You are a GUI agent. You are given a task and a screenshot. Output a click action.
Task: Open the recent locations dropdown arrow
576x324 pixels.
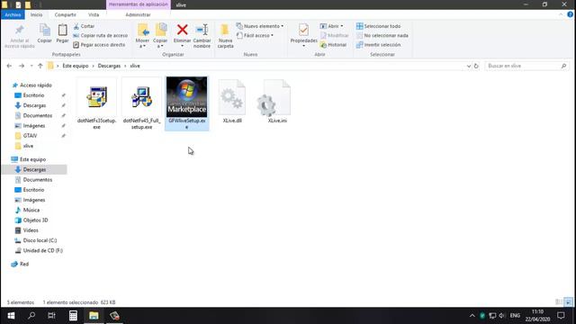coord(31,66)
